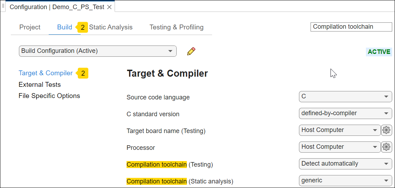This screenshot has height=188, width=395.
Task: Expand Compilation toolchain (Testing) dropdown
Action: [x=345, y=164]
